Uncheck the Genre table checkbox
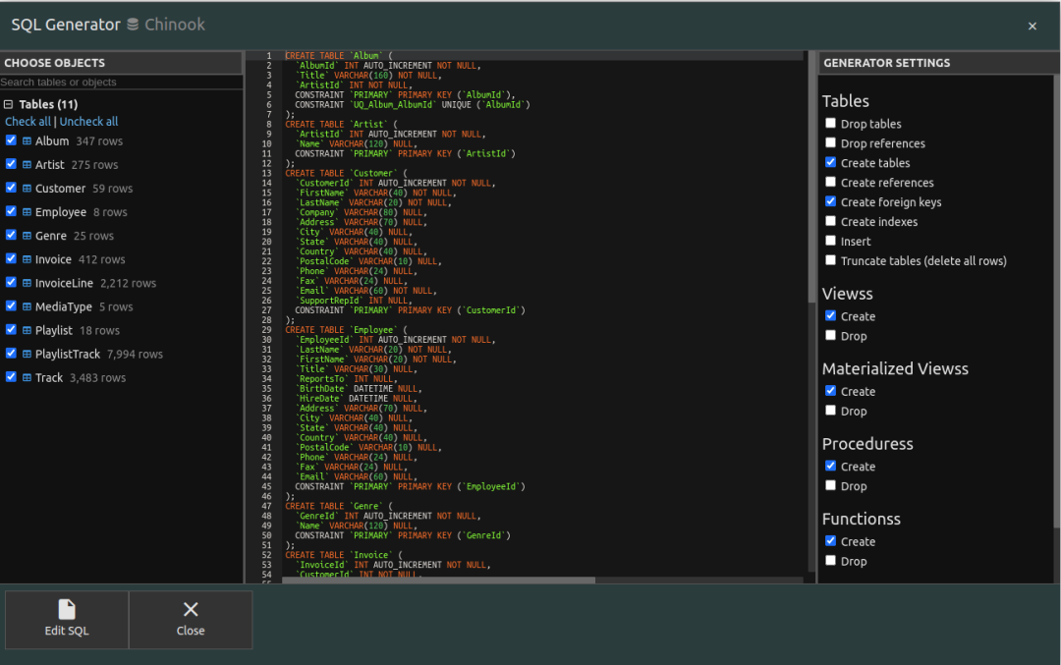 (x=11, y=235)
